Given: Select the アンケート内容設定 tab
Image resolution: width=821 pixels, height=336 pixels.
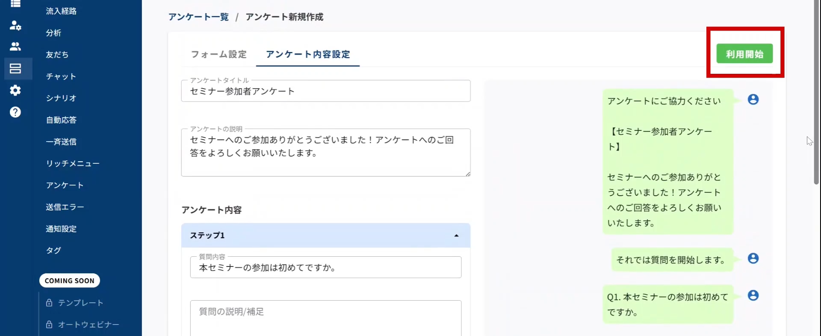Looking at the screenshot, I should point(308,55).
